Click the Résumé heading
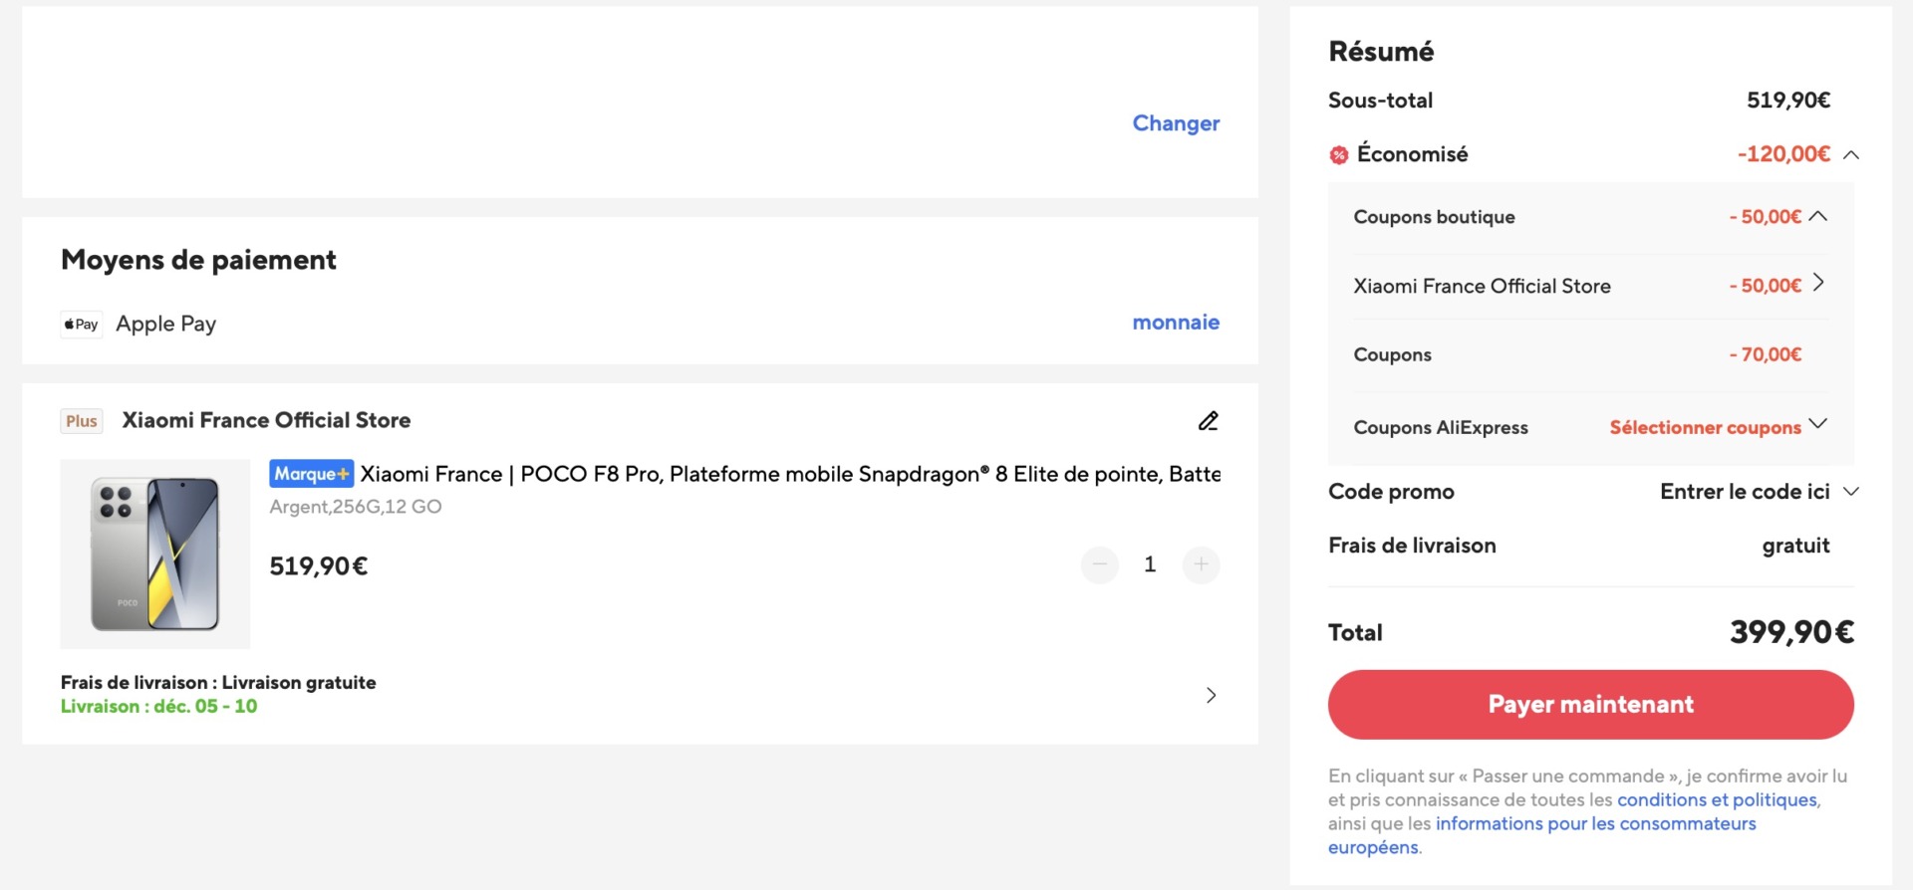The height and width of the screenshot is (890, 1913). pyautogui.click(x=1381, y=52)
